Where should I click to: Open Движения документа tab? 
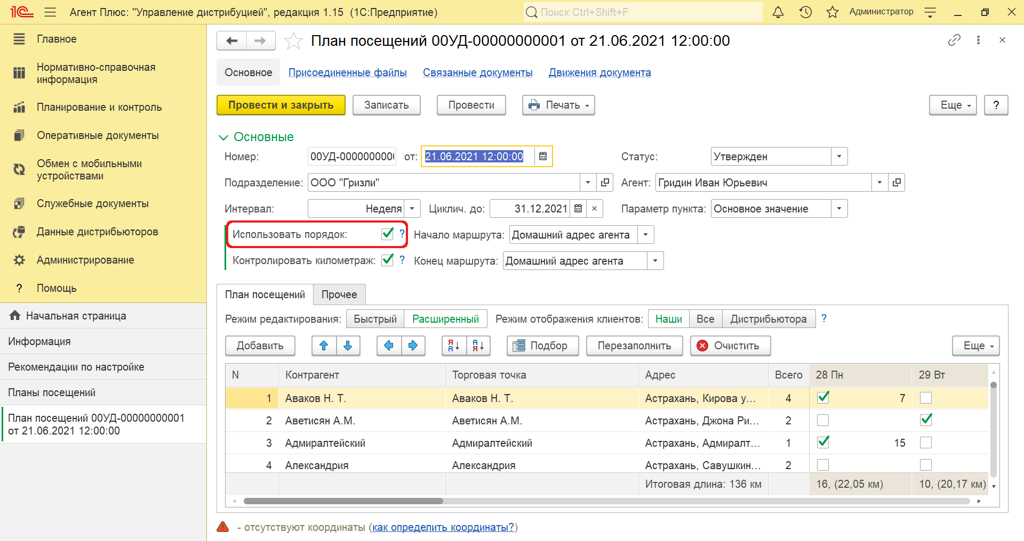[x=600, y=72]
